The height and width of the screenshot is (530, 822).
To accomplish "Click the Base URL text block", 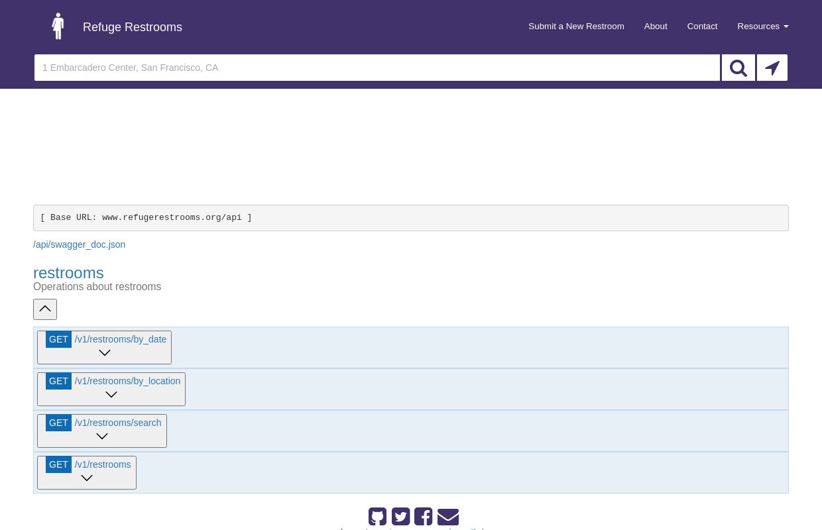I will (411, 218).
